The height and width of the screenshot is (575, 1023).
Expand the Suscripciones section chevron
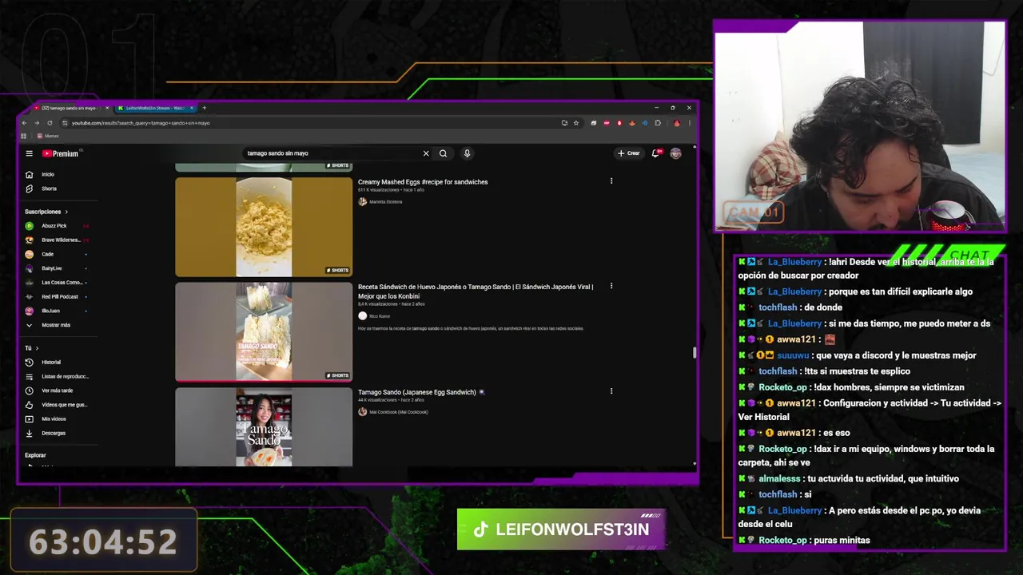[66, 212]
